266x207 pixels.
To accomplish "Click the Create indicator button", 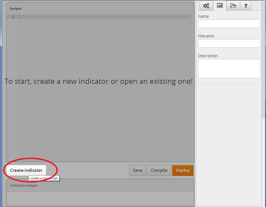I will click(x=26, y=170).
